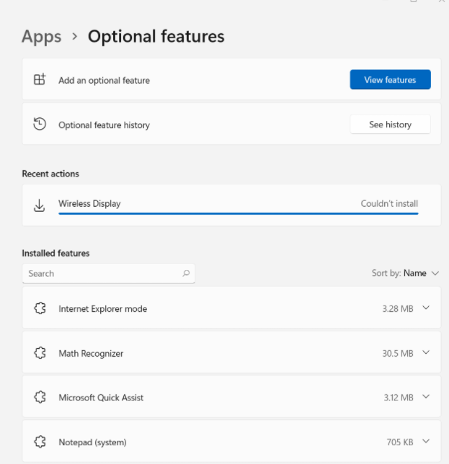Click the Optional features breadcrumb title
449x464 pixels.
pos(156,37)
